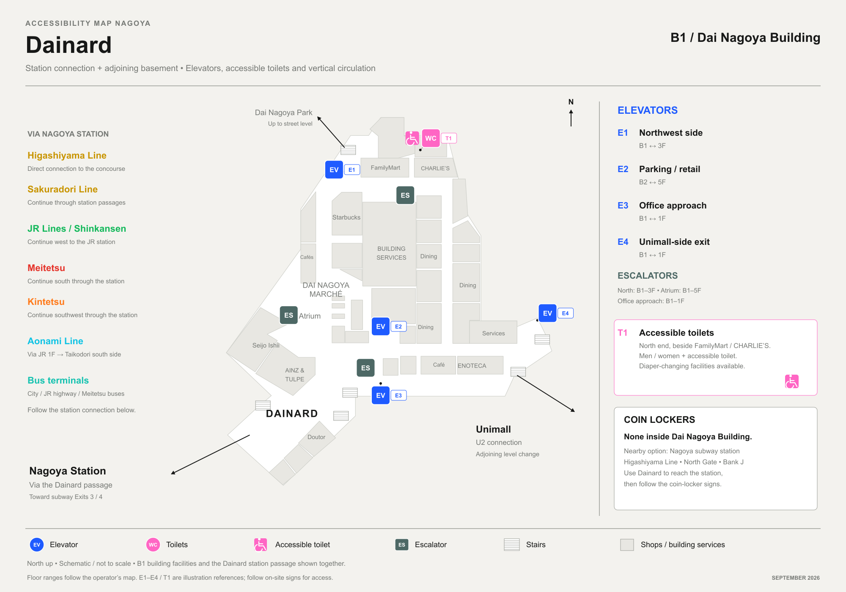Viewport: 846px width, 592px height.
Task: Click the wheelchair icon beside the map WC
Action: (412, 138)
